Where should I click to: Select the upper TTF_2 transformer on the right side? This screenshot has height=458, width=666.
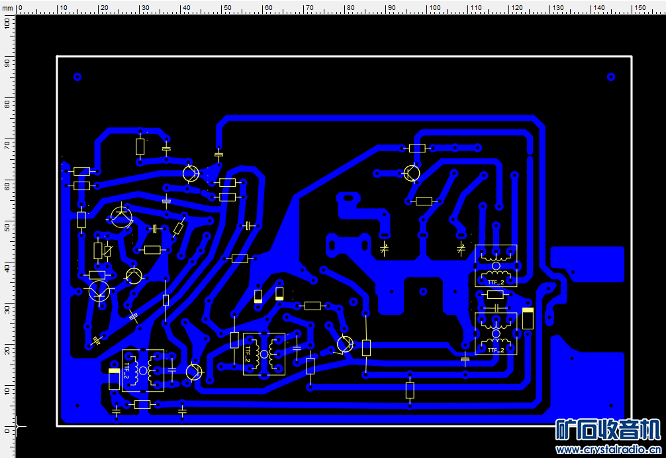[496, 266]
